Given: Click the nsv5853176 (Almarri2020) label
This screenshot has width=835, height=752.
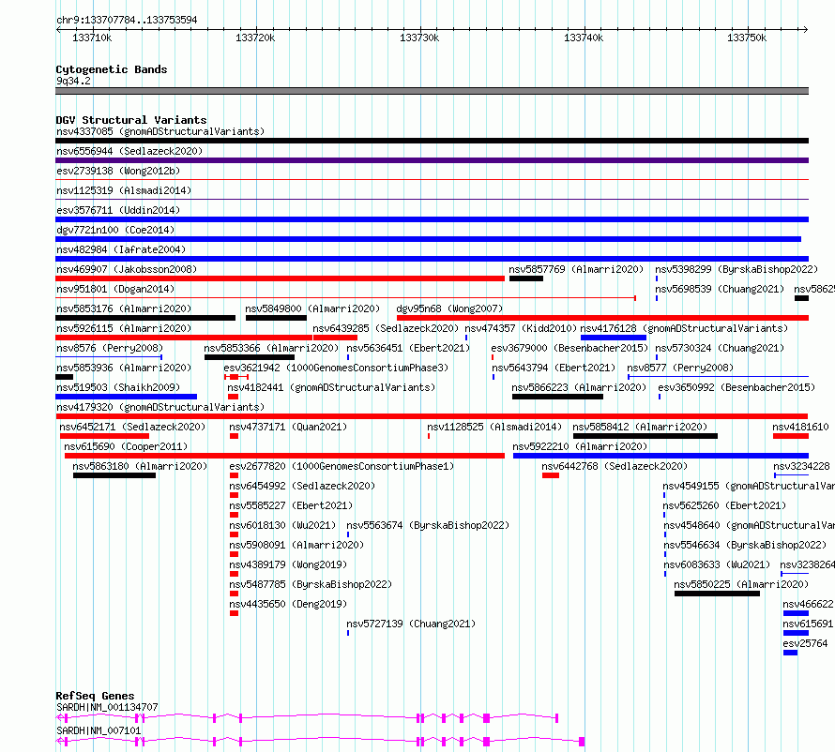Looking at the screenshot, I should (x=124, y=308).
